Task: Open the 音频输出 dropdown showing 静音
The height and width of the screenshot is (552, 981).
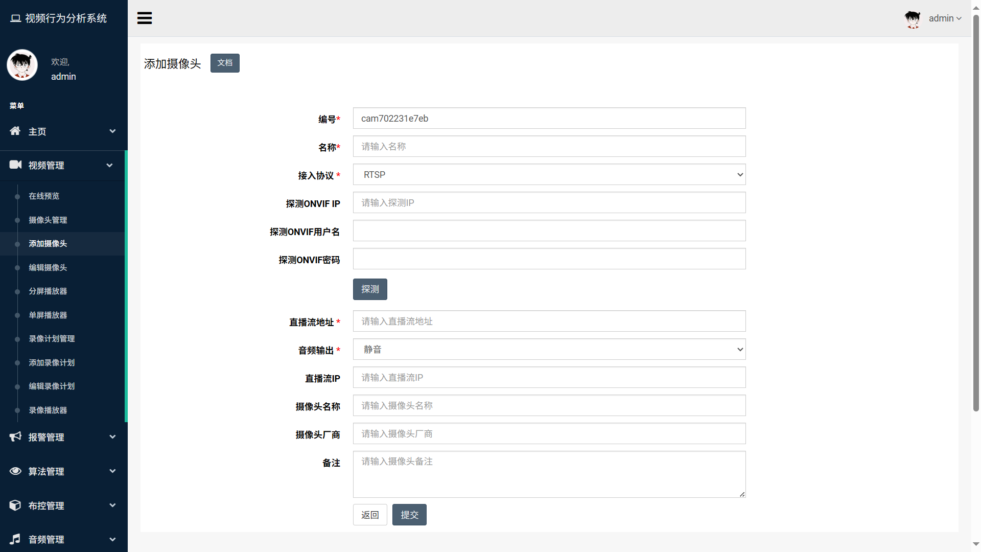Action: (549, 350)
